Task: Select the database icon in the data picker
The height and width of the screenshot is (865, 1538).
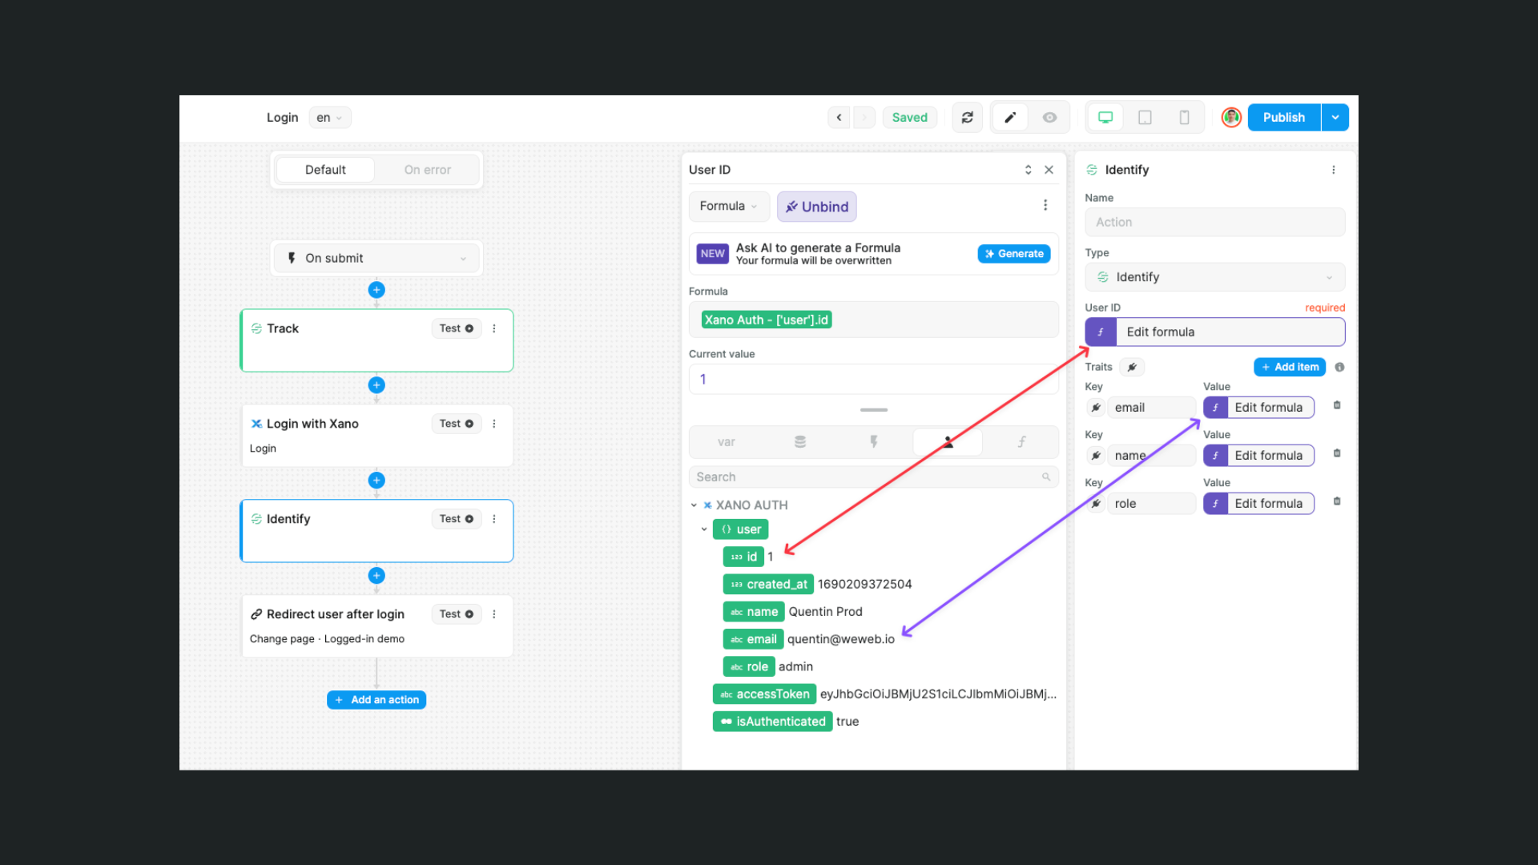Action: tap(799, 441)
